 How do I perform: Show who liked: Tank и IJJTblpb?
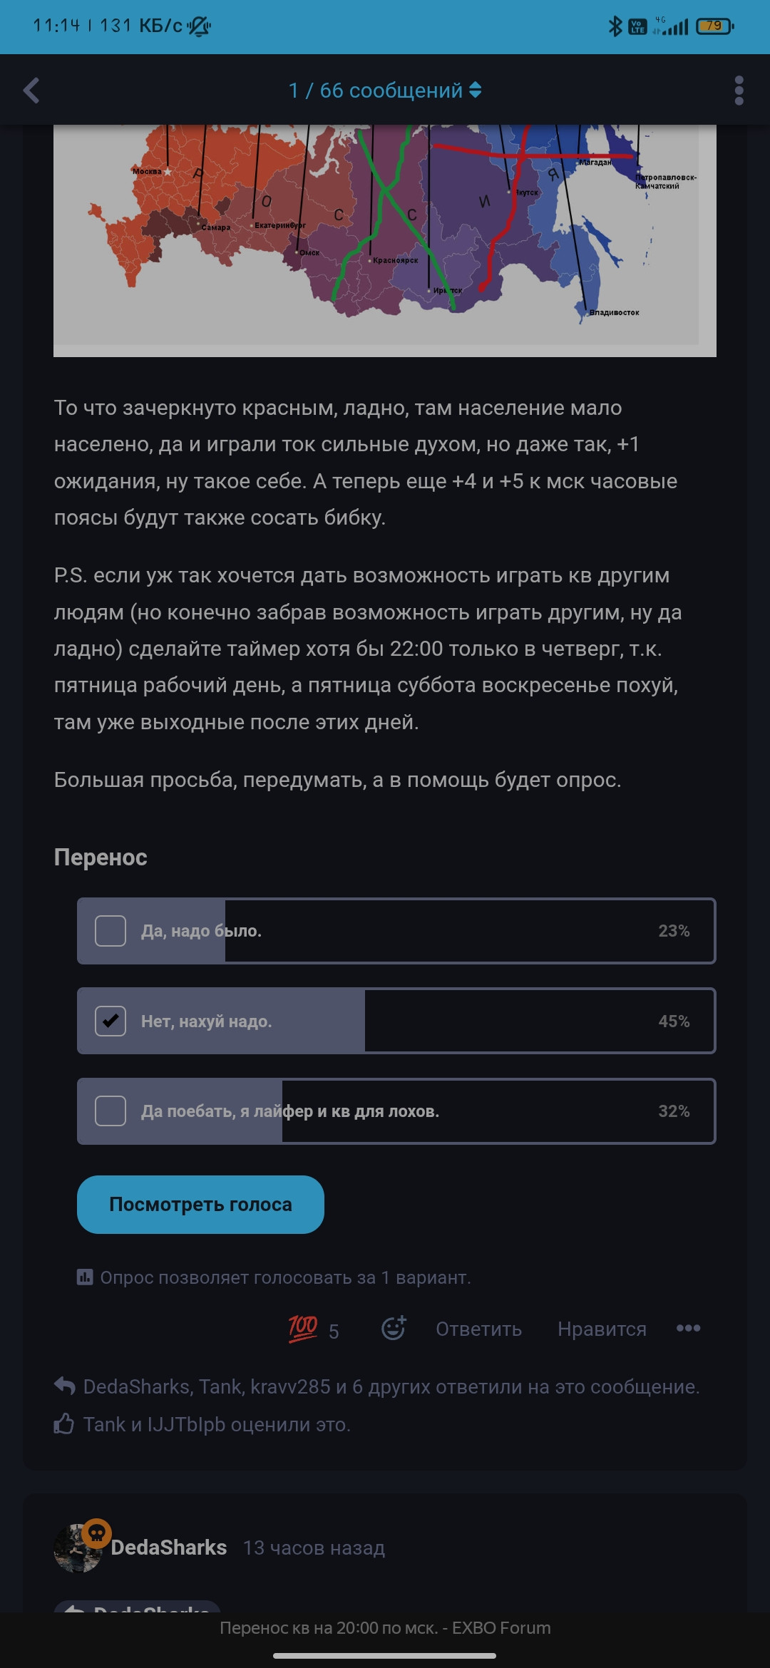[216, 1424]
